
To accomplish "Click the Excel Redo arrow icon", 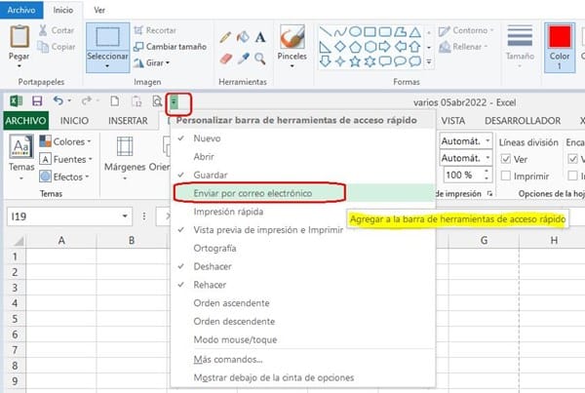I will (87, 100).
